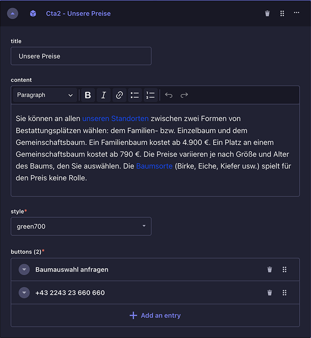
Task: Toggle bold formatting
Action: 88,95
